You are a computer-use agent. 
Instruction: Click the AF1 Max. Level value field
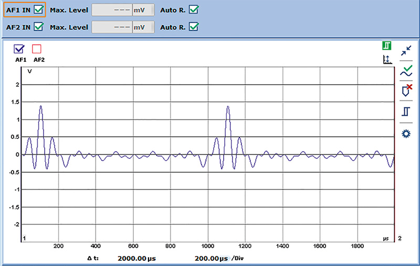tap(112, 10)
